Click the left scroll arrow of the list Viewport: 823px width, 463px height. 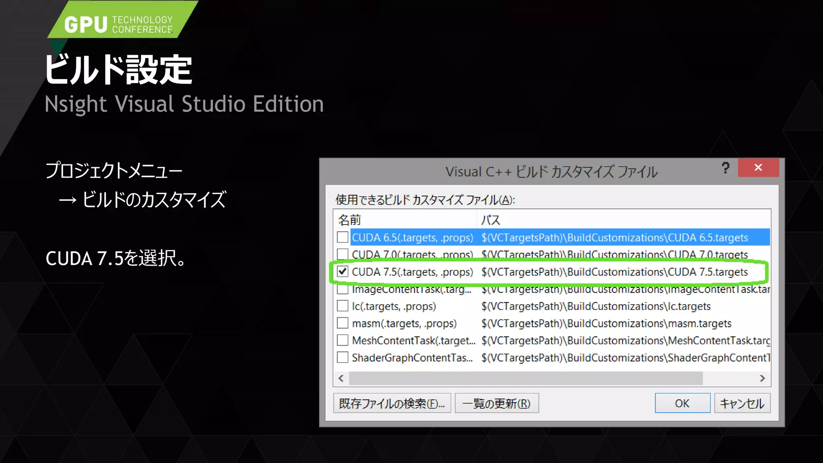point(341,378)
